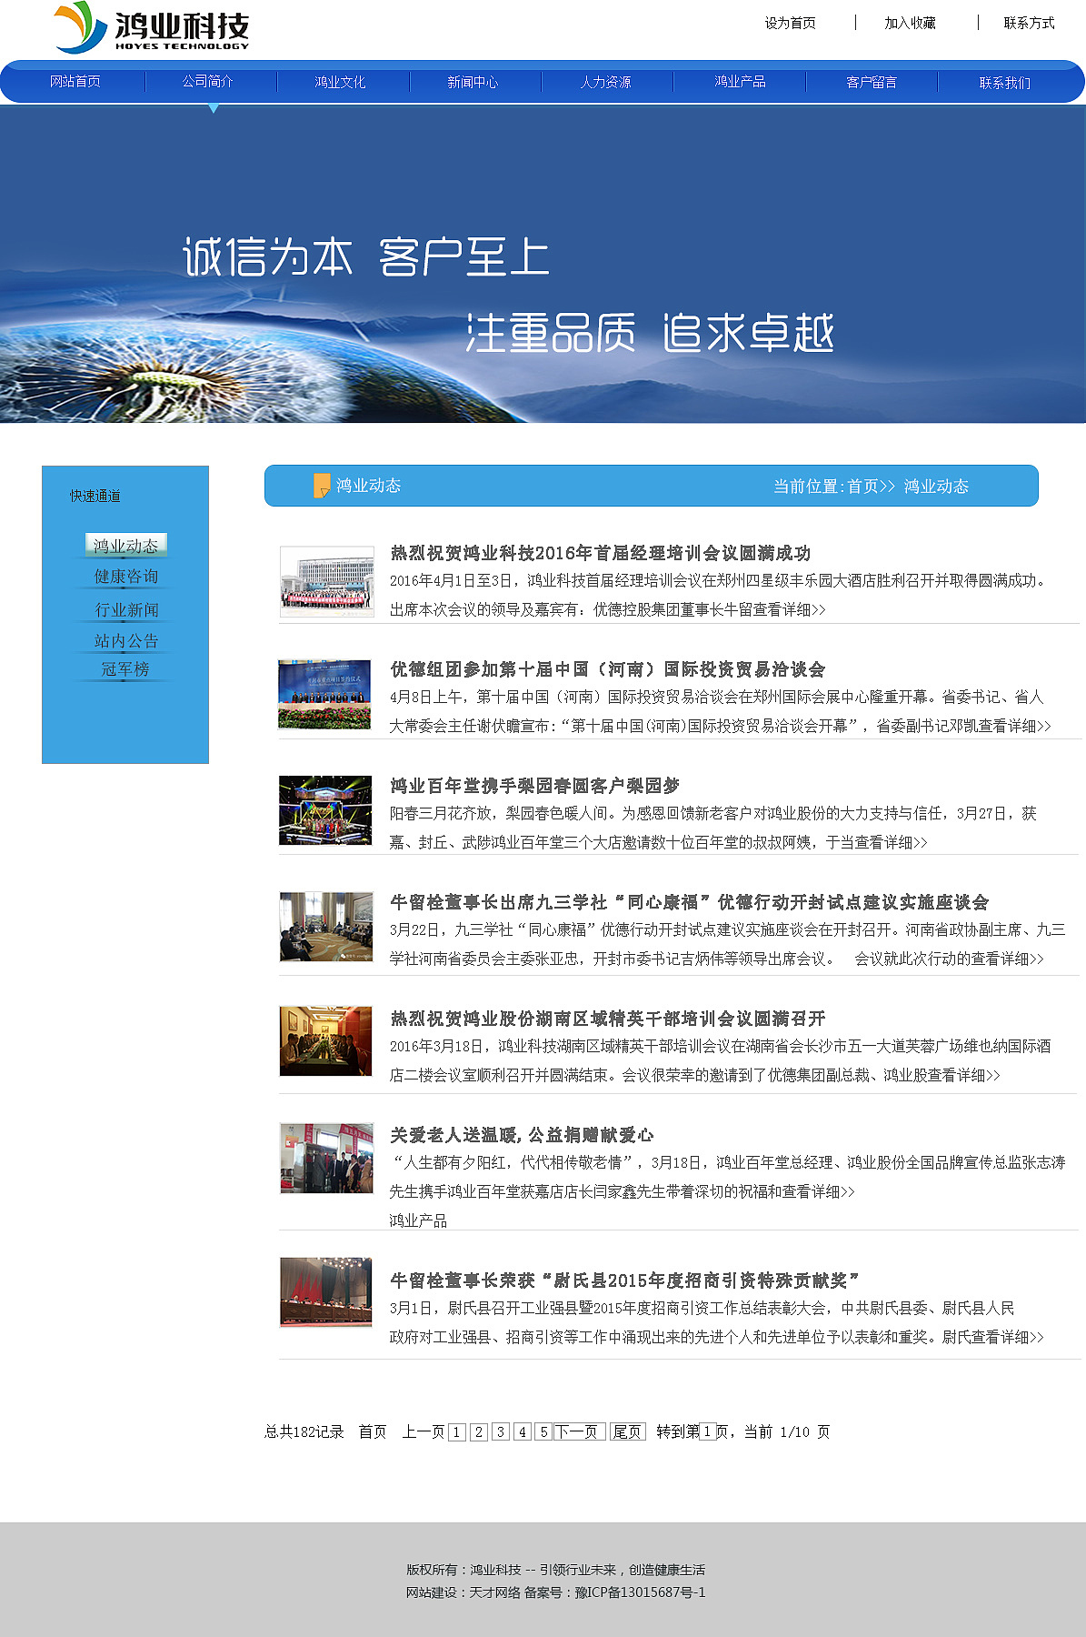Viewport: 1086px width, 1637px height.
Task: Open thumbnail of 九三学社同心康福 article
Action: tap(326, 927)
